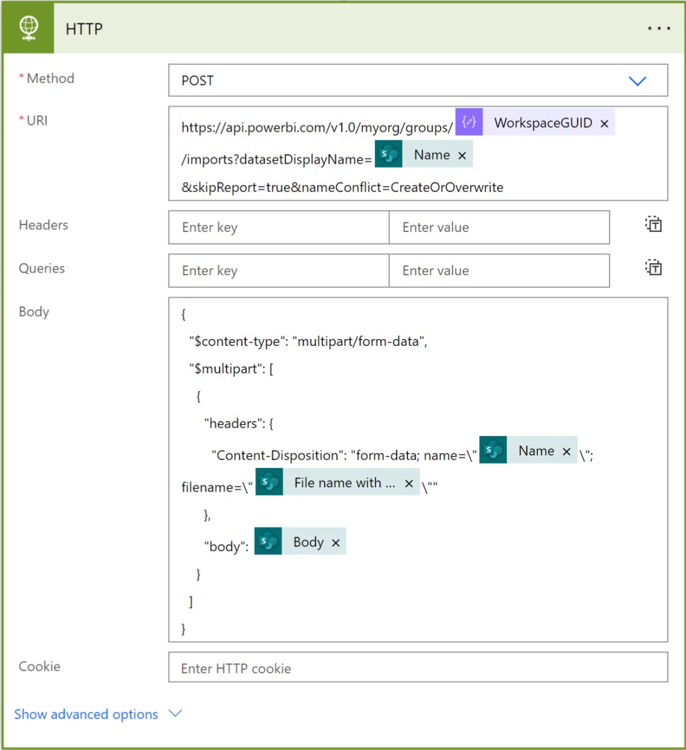Click the SharePoint icon on the Body token
686x750 pixels.
(269, 541)
